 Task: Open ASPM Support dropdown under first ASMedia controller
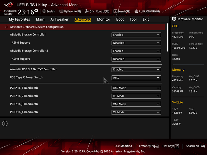click(x=136, y=43)
